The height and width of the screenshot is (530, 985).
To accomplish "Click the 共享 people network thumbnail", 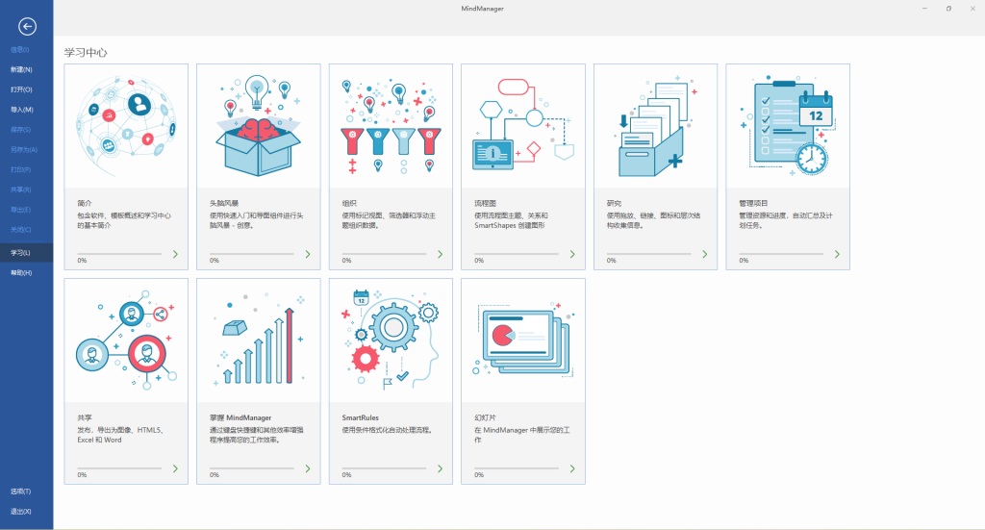I will [x=126, y=341].
